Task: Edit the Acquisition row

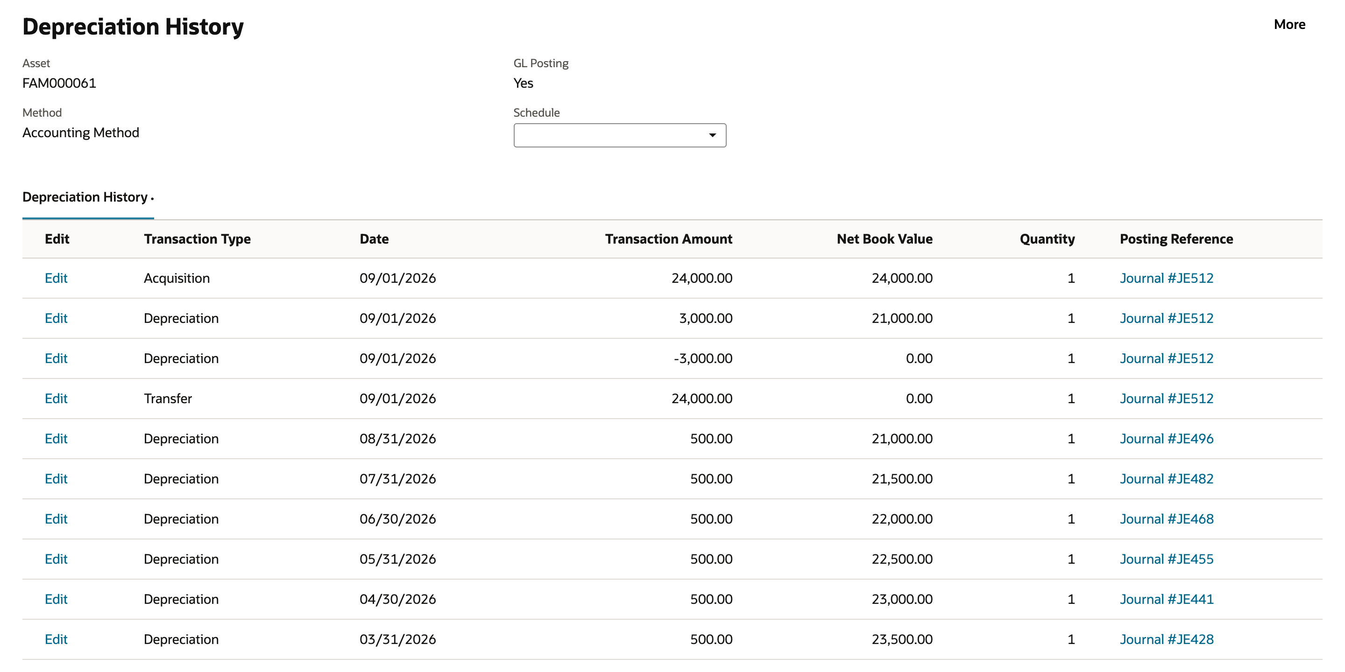Action: pyautogui.click(x=56, y=278)
